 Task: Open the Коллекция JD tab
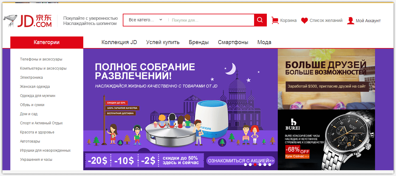119,42
